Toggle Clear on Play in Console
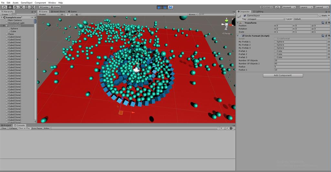Screen dimensions: 331x172 (x=24, y=128)
